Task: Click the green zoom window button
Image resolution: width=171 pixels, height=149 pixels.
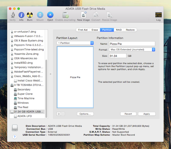Action: (19, 9)
